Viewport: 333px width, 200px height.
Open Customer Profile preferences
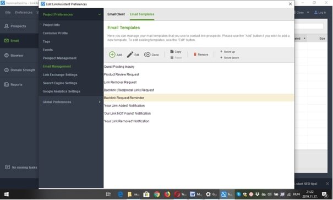point(55,33)
